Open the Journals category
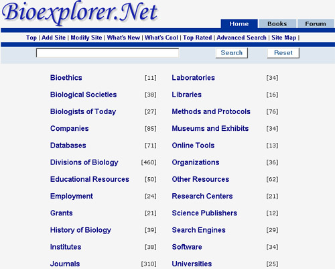 tap(65, 264)
